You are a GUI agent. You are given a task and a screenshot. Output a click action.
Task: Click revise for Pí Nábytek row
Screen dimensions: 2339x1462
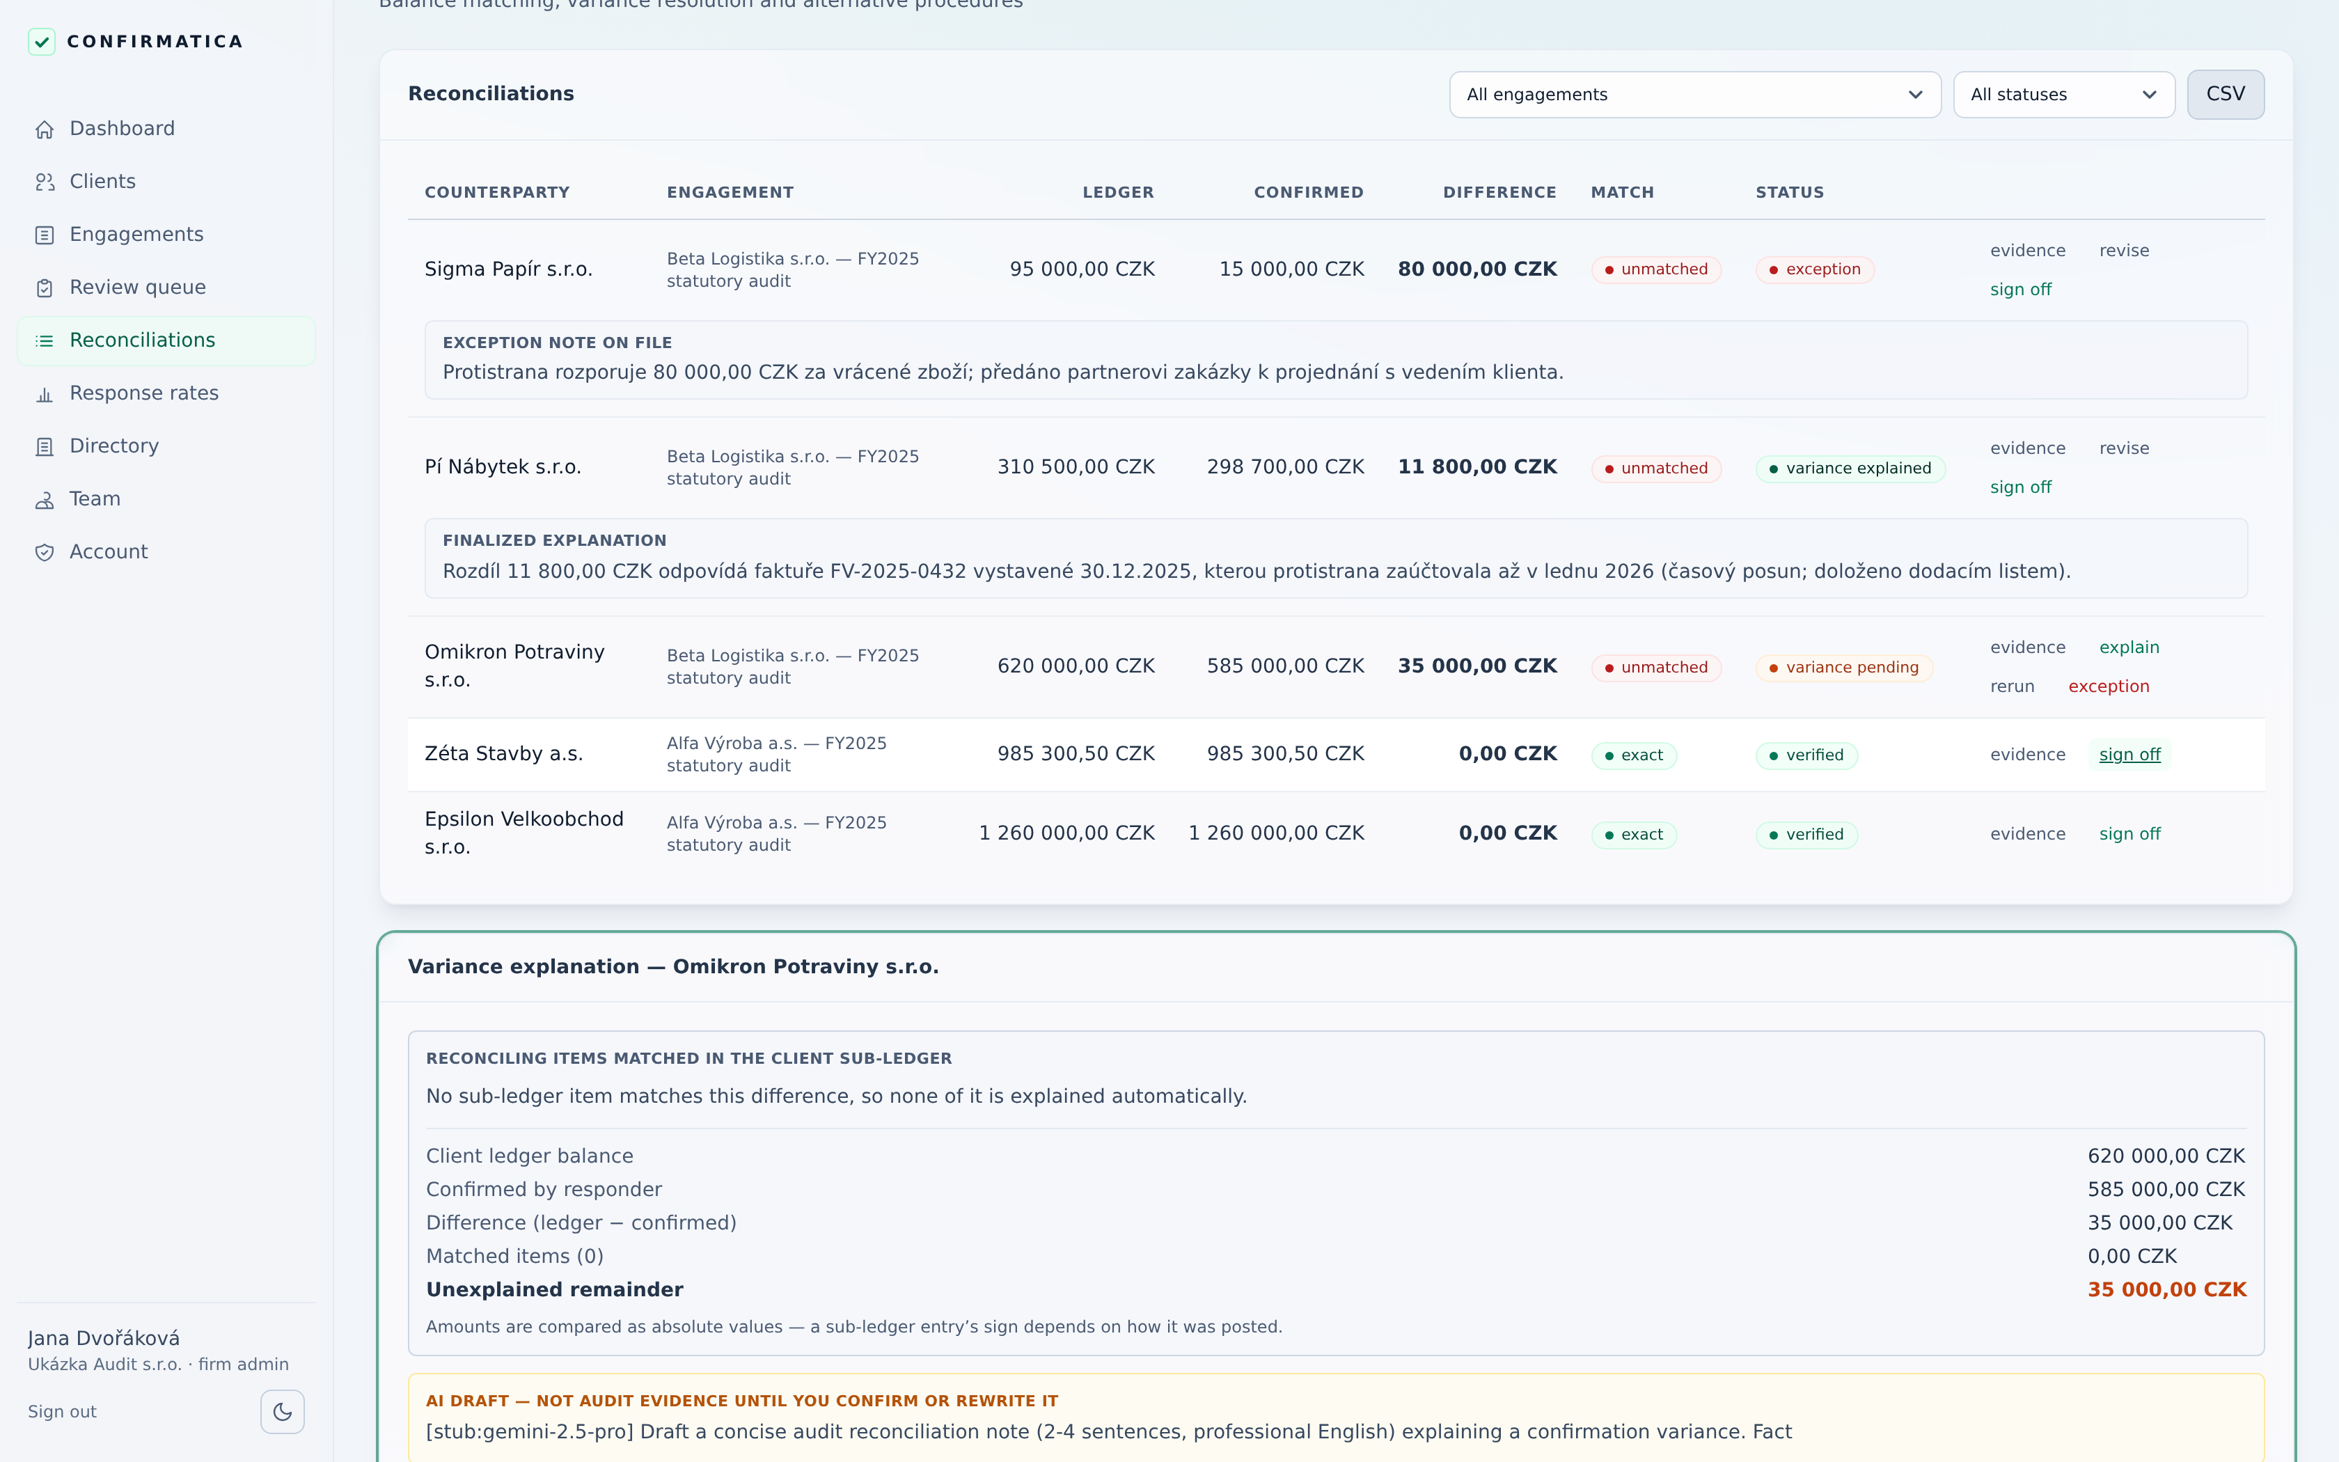[2125, 448]
